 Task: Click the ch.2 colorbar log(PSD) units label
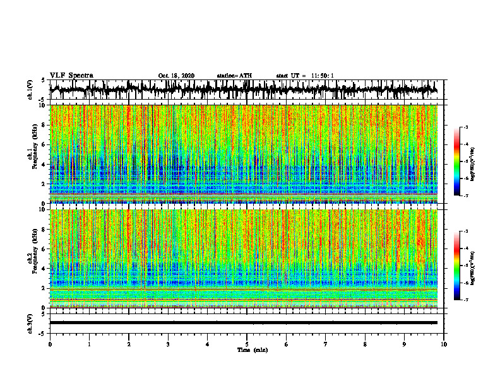(x=473, y=268)
